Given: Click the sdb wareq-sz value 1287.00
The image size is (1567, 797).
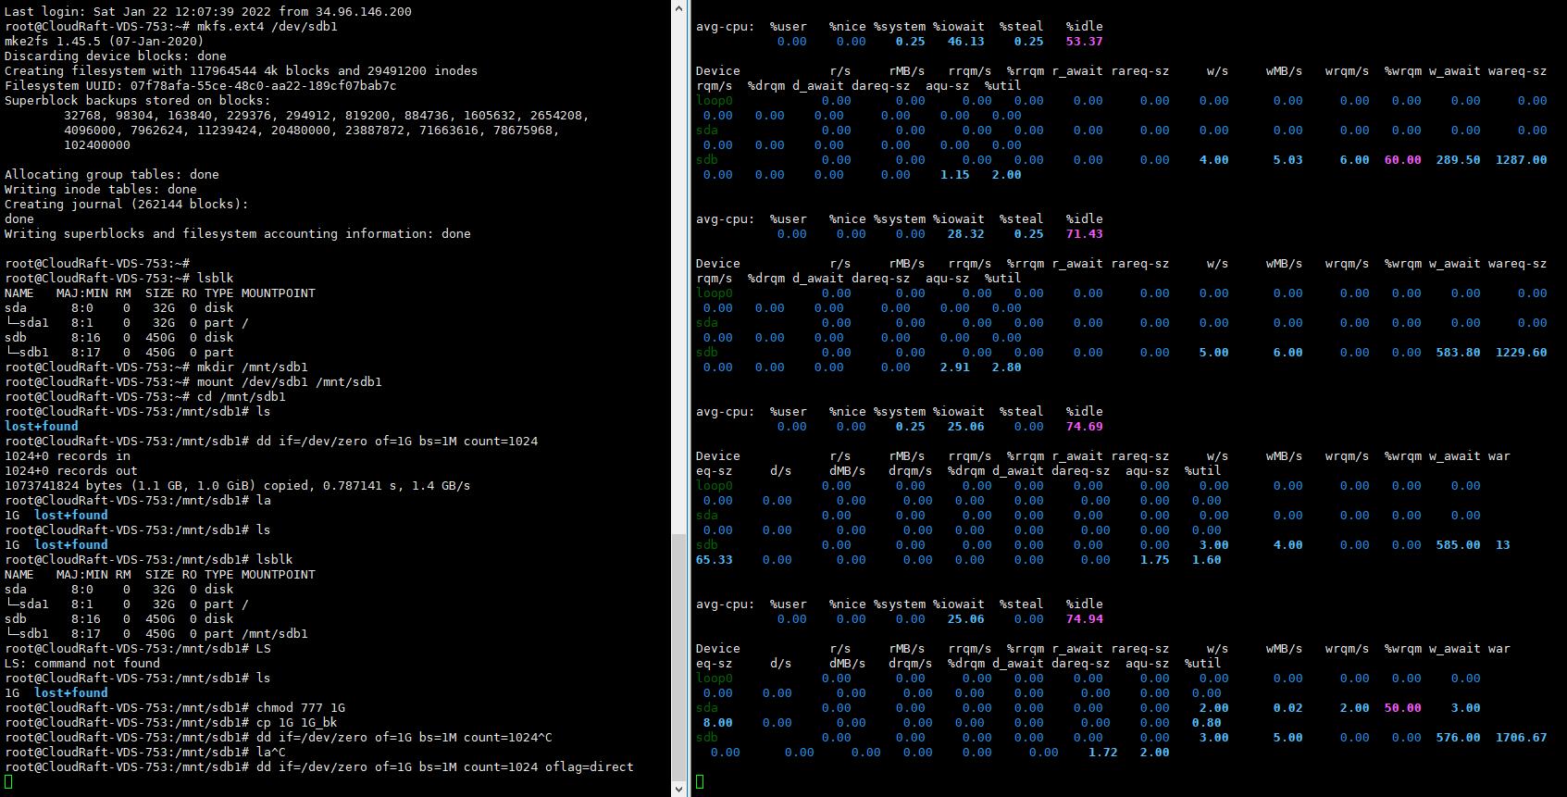Looking at the screenshot, I should (1522, 160).
